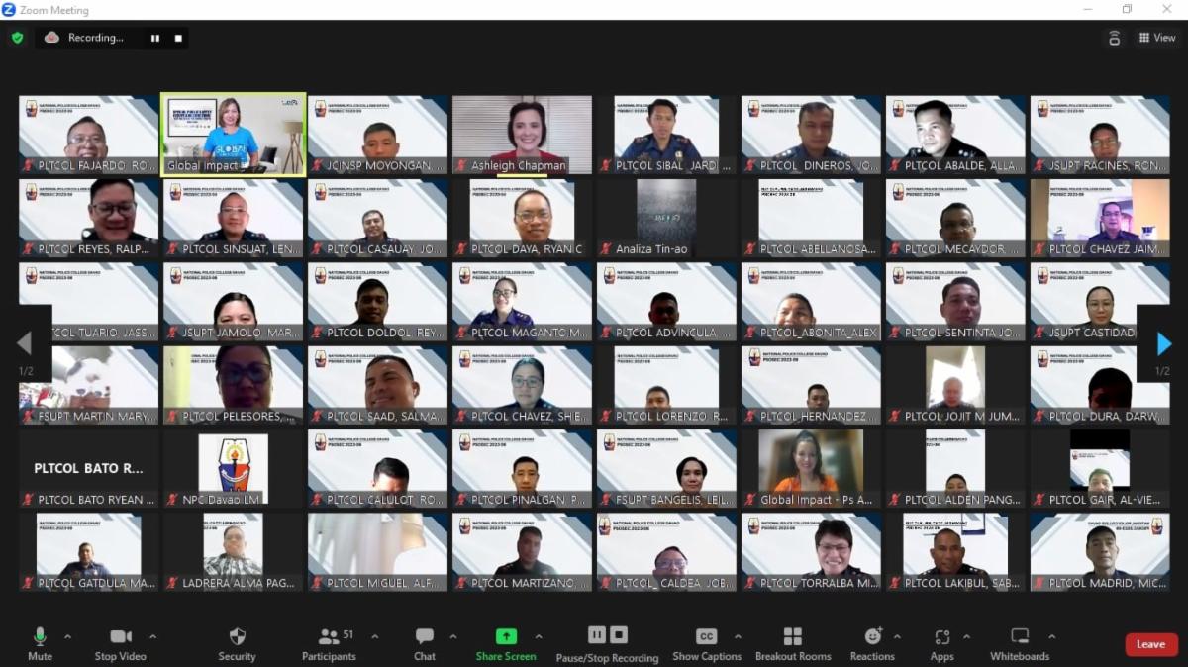Select PLTCOL BATO RYEAN tile
1188x667 pixels.
click(88, 468)
